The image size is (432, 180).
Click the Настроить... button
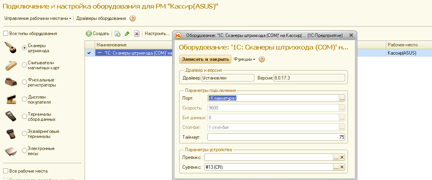[157, 34]
